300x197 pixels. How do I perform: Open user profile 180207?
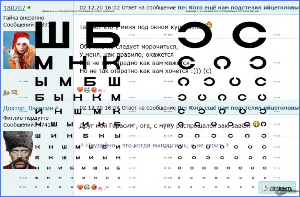[x=14, y=8]
